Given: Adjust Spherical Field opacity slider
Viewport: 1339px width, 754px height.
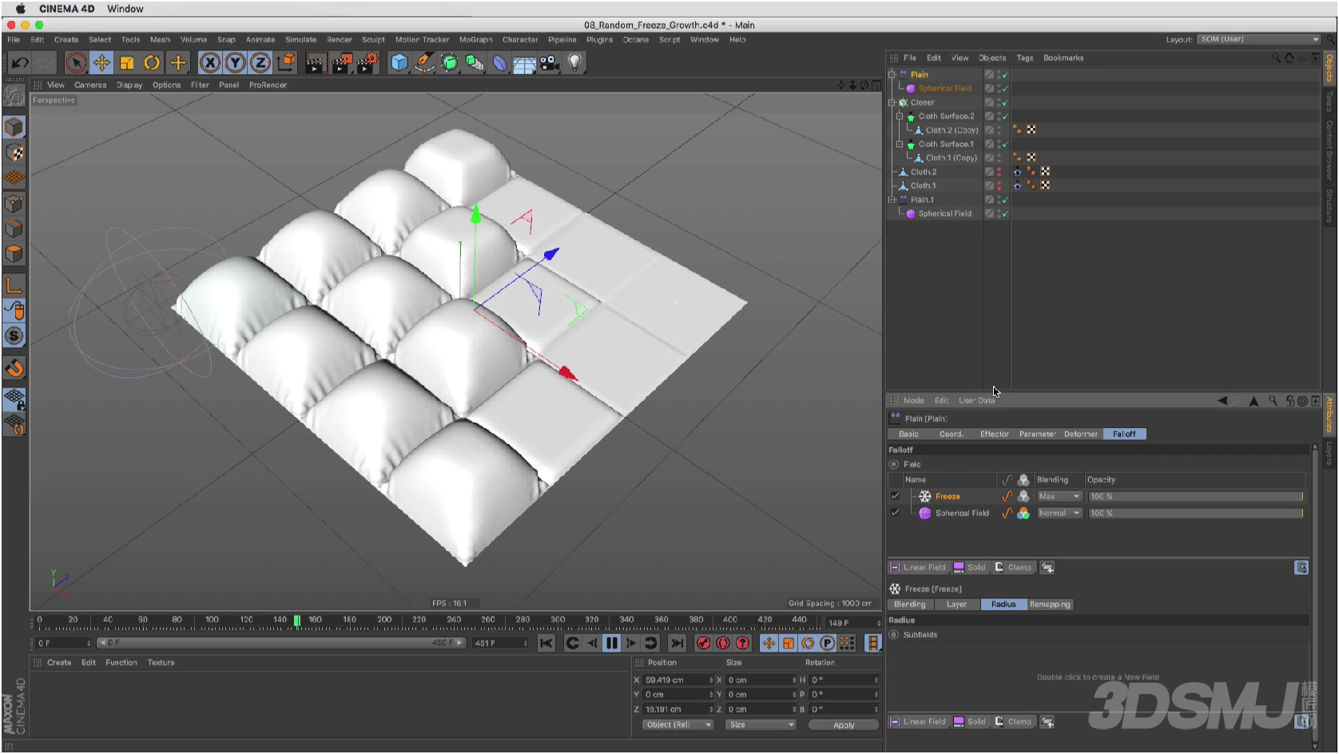Looking at the screenshot, I should pyautogui.click(x=1195, y=513).
